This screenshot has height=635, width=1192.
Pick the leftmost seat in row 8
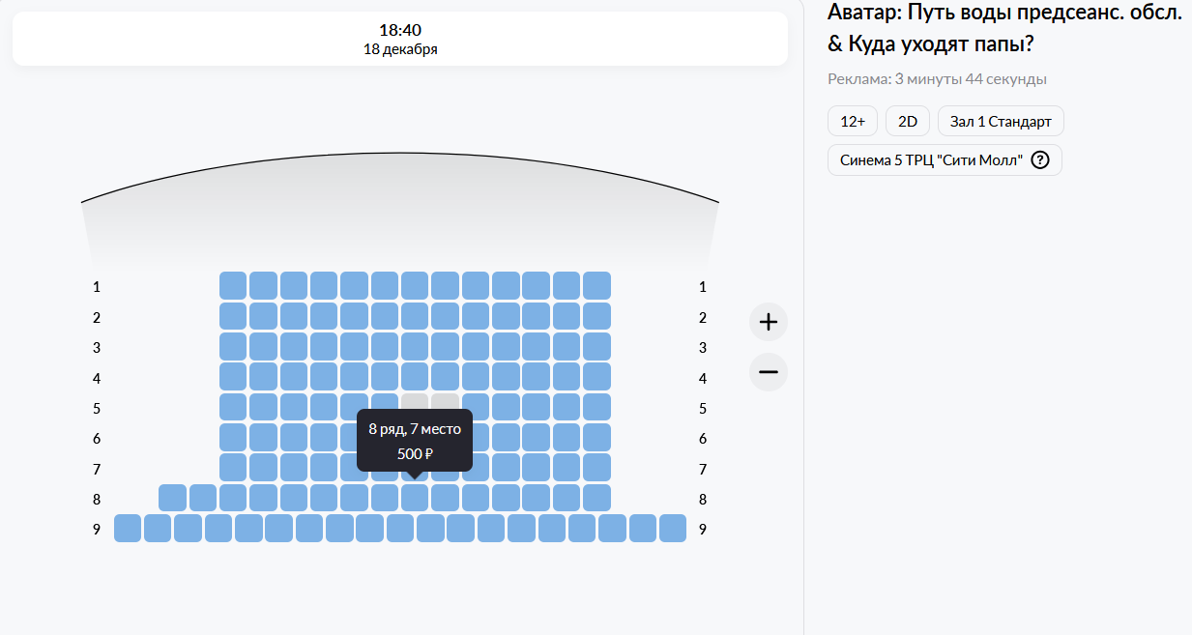coord(172,498)
